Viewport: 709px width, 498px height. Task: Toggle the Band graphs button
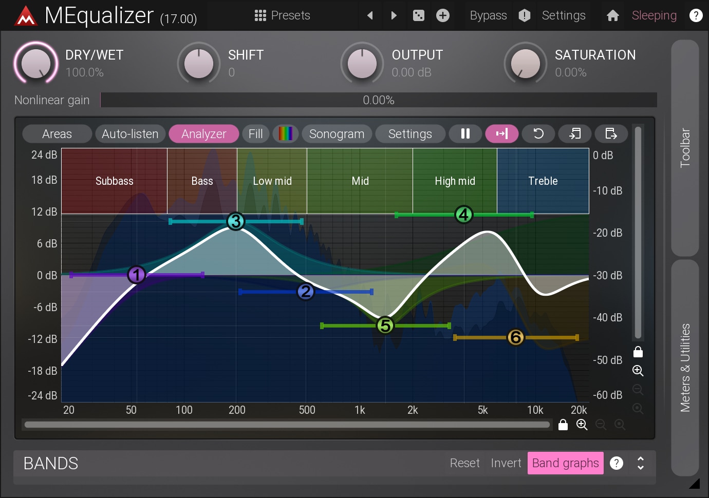tap(565, 463)
